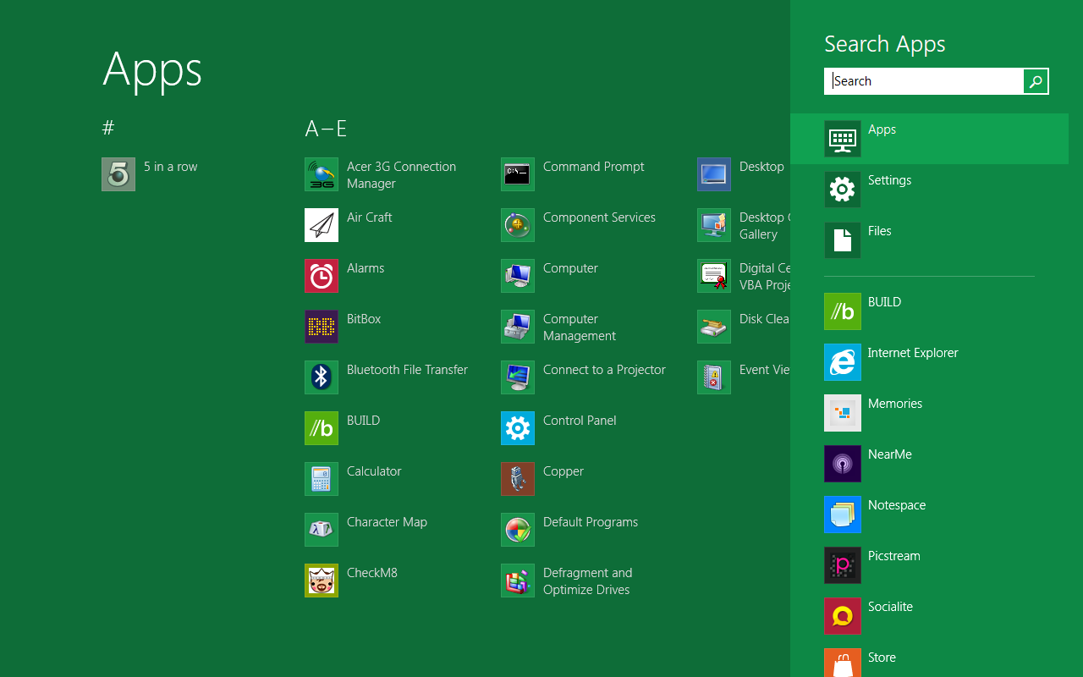Click into the Search Apps text field

tap(924, 81)
